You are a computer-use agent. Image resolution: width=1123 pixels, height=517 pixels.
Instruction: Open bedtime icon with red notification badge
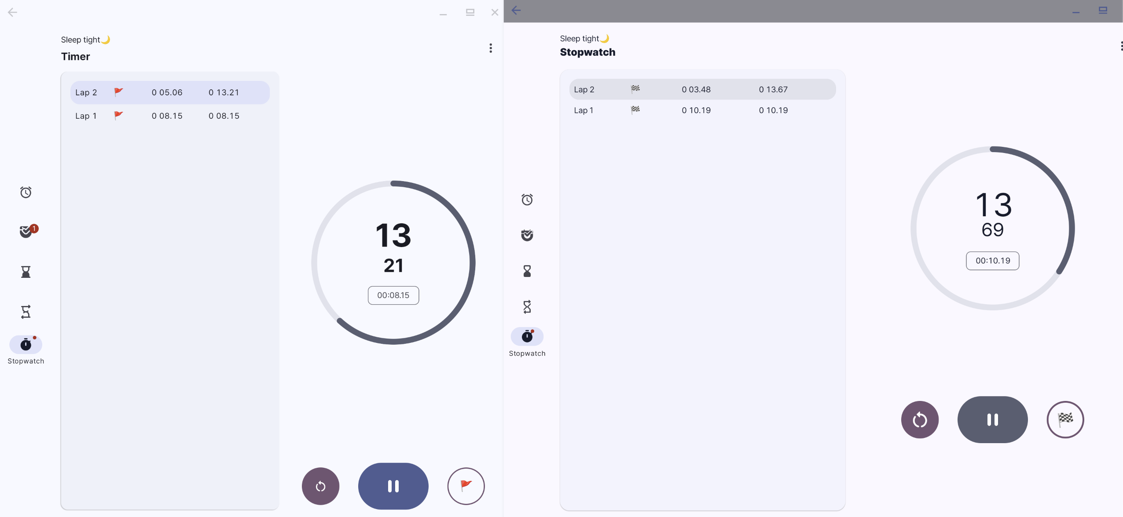pos(26,231)
